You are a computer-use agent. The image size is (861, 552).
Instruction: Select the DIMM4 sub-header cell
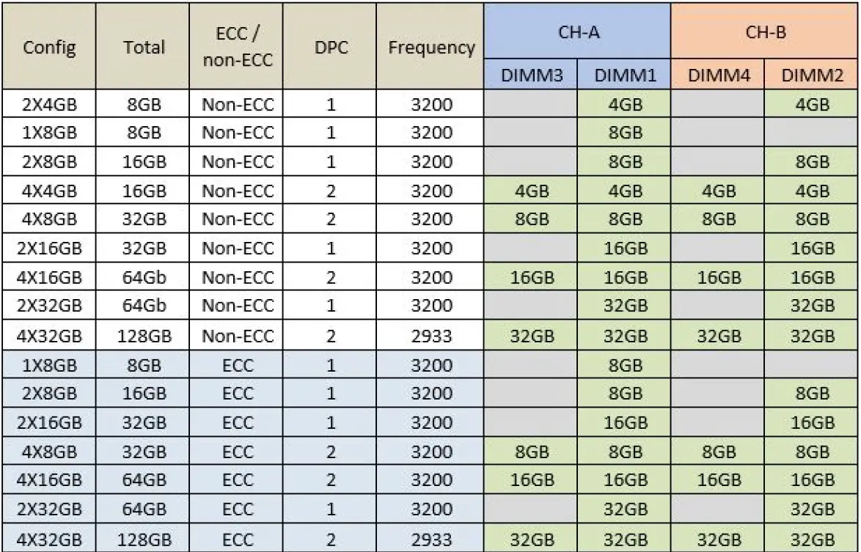[717, 76]
